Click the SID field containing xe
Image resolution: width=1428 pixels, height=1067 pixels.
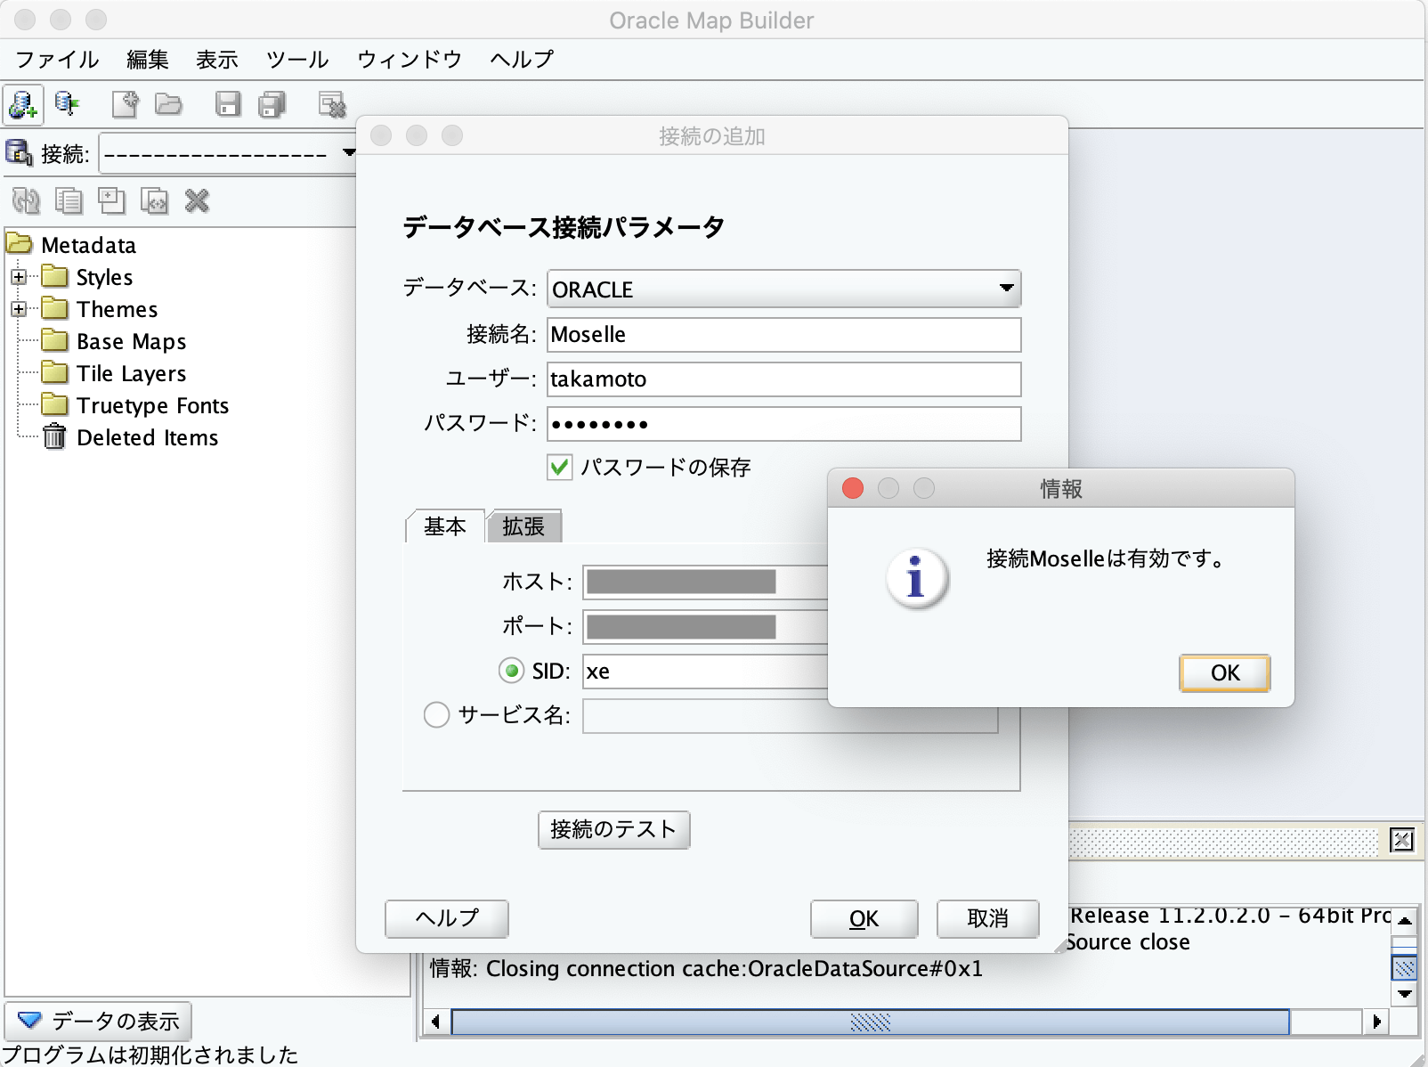pyautogui.click(x=706, y=672)
